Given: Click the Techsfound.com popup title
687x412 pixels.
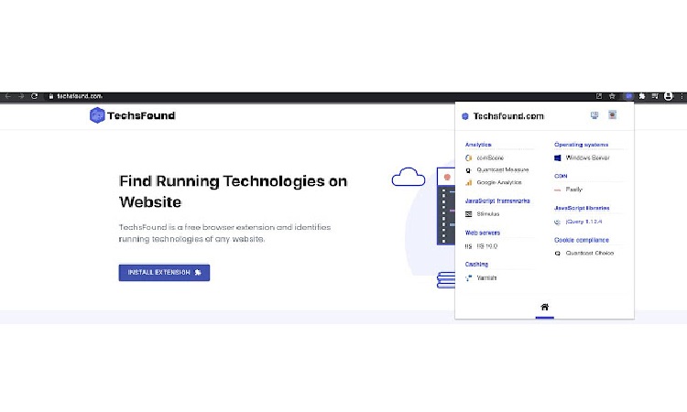Looking at the screenshot, I should (x=508, y=116).
